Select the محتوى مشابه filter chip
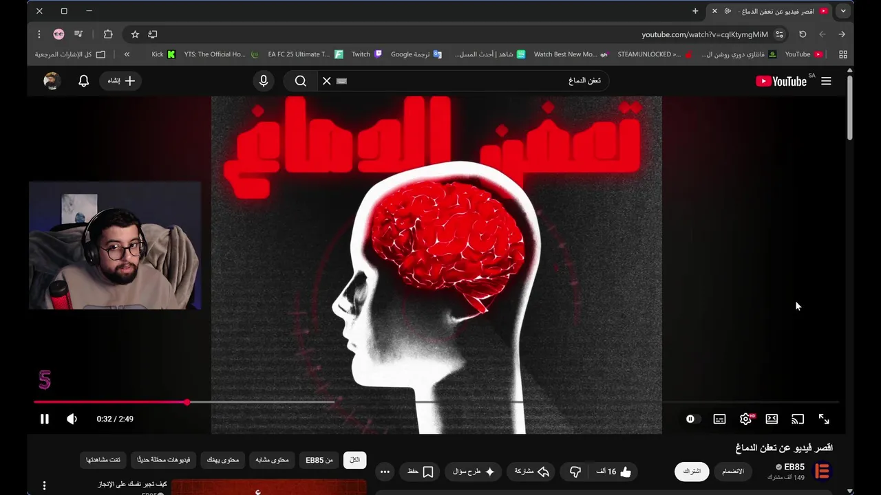The image size is (881, 495). [x=273, y=460]
